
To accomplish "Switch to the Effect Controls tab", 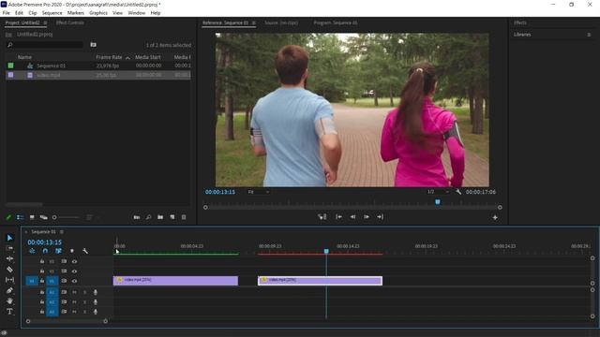I will coord(70,22).
